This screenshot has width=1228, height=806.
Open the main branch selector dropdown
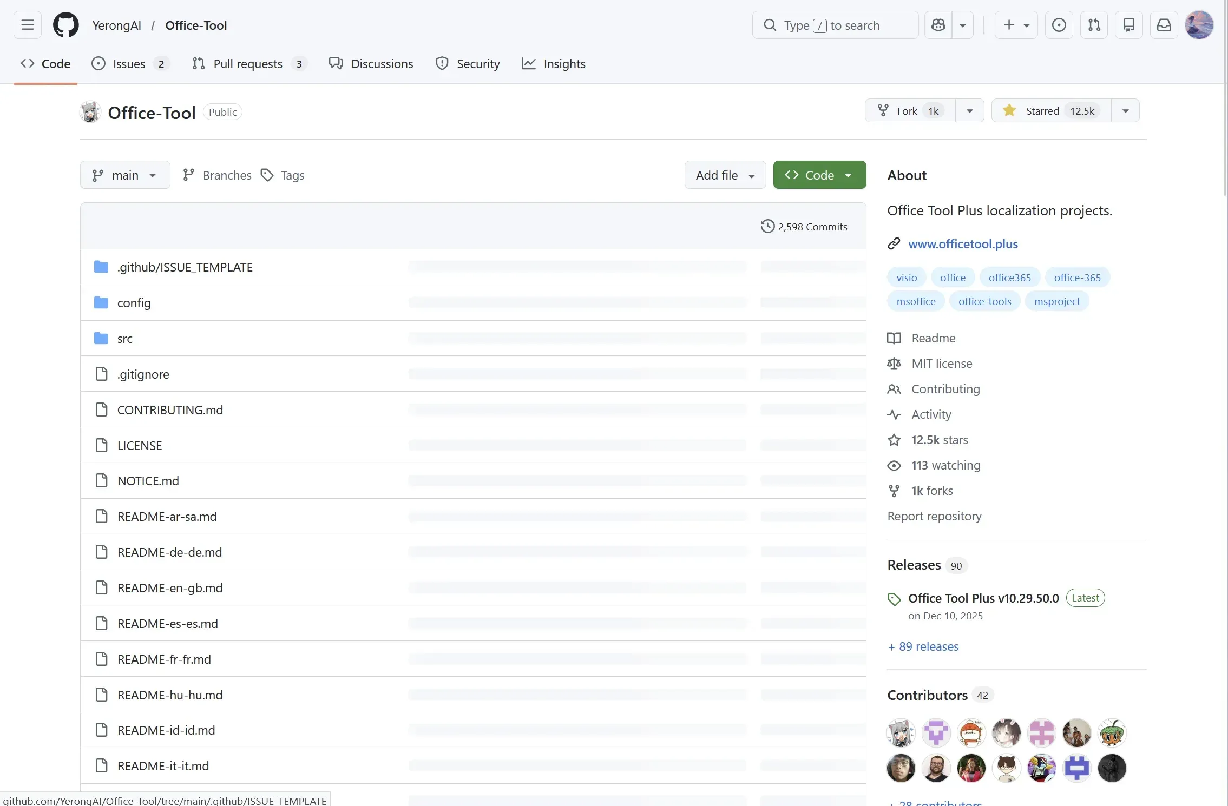pos(125,175)
